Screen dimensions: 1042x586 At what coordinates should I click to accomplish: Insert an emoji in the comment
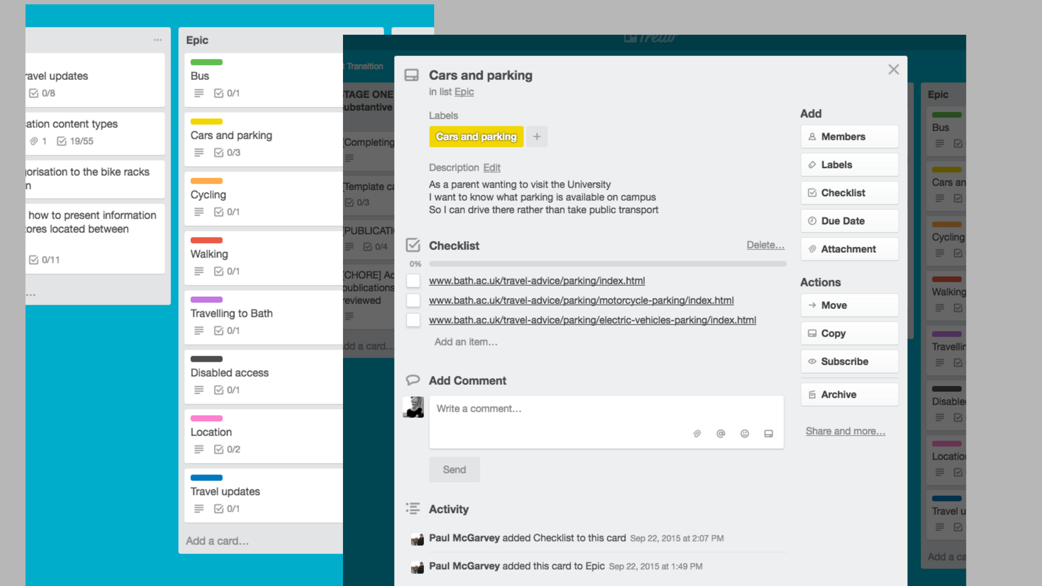pos(745,434)
